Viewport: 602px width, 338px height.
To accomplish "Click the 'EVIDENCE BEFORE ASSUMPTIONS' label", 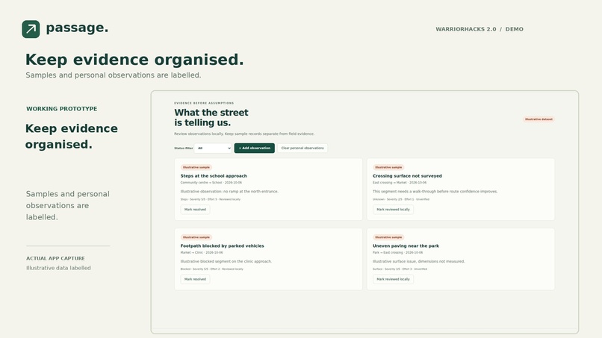I will coord(204,103).
